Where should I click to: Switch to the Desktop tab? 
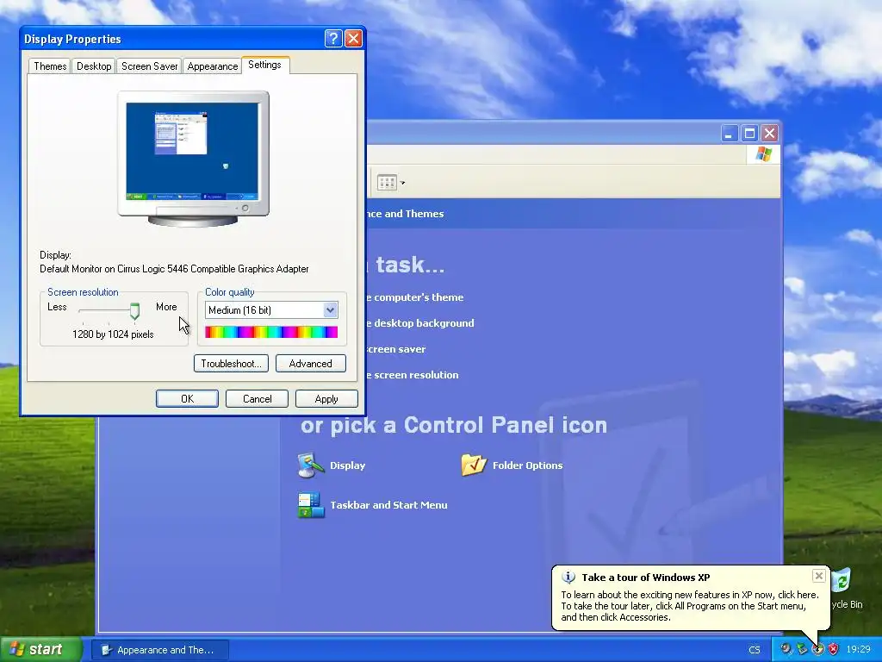pos(94,66)
